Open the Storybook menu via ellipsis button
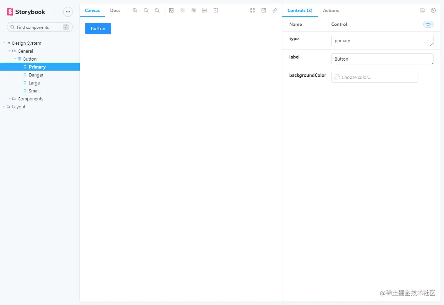444x305 pixels. click(68, 12)
